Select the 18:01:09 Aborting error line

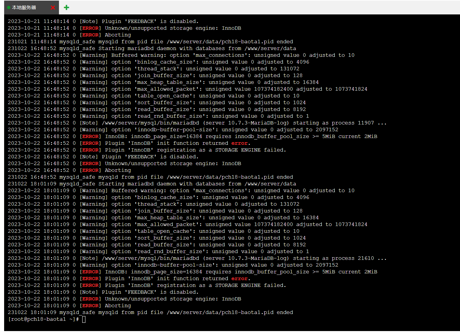(x=69, y=306)
